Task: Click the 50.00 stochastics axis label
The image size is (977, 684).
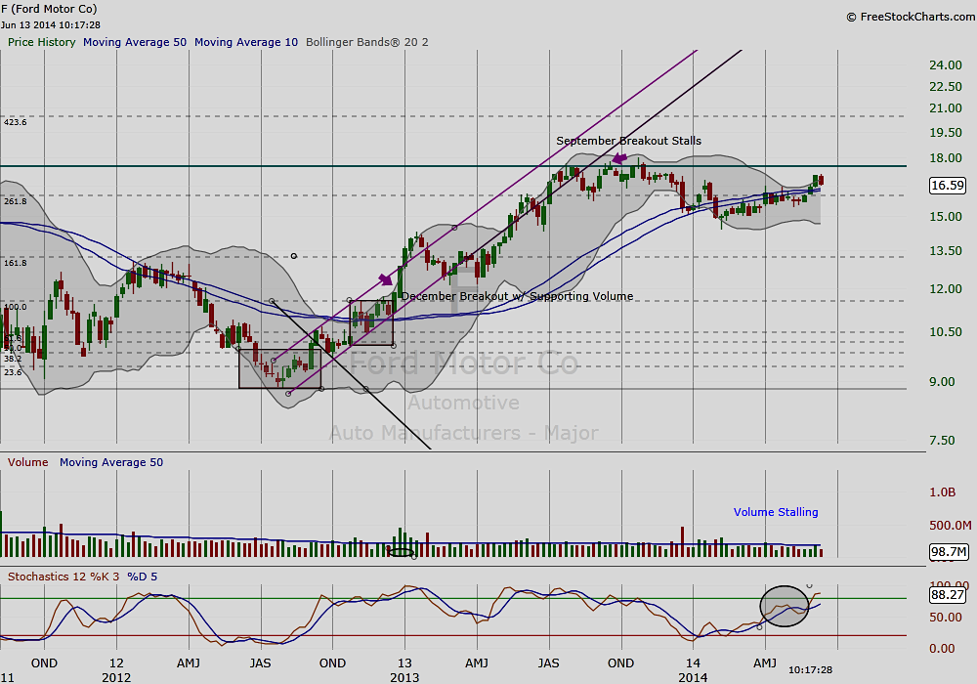Action: pos(946,618)
